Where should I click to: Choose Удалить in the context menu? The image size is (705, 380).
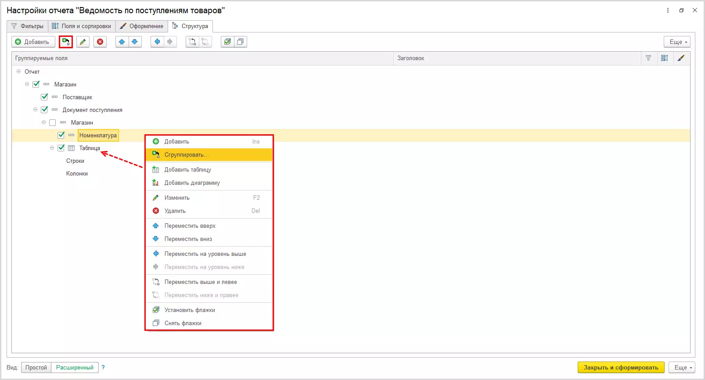pyautogui.click(x=209, y=211)
